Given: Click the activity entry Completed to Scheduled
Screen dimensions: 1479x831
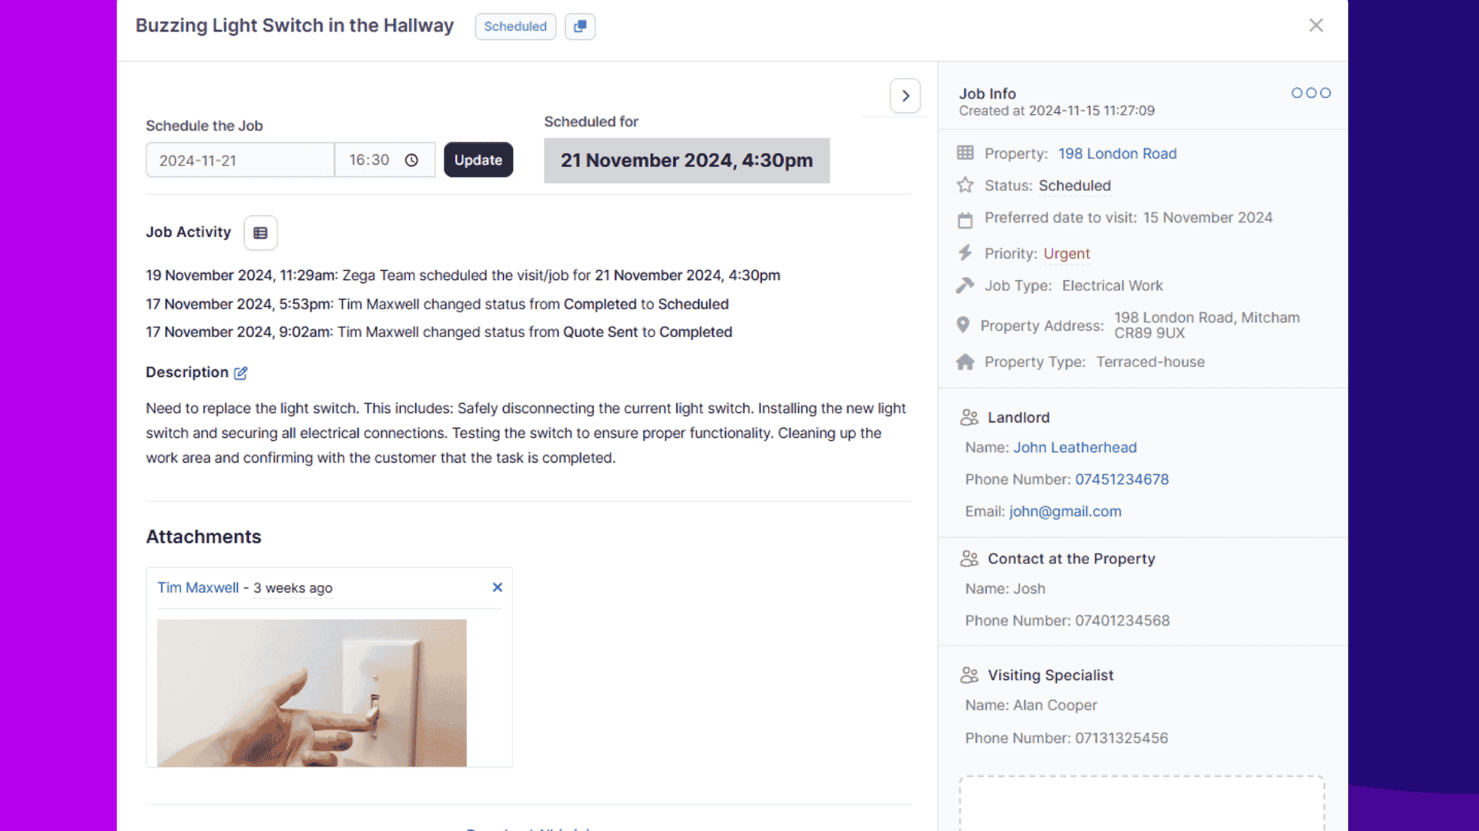Looking at the screenshot, I should (x=437, y=304).
